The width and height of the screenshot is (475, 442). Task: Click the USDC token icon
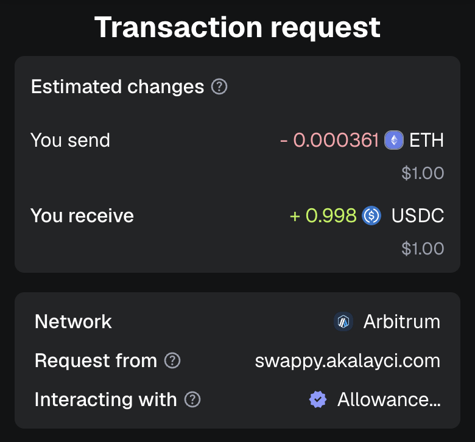(x=371, y=216)
